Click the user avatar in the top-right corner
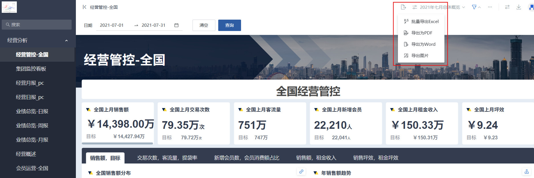The width and height of the screenshot is (534, 178). pyautogui.click(x=531, y=7)
